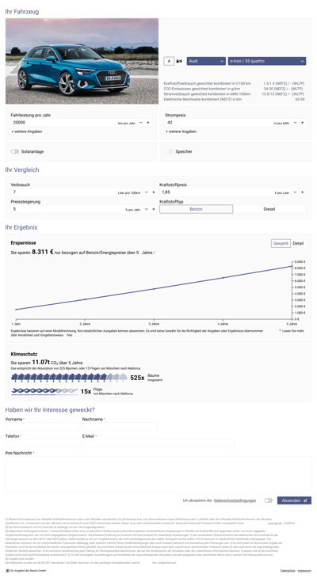Switch to the Gesamt savings view
This screenshot has height=582, width=317.
click(281, 244)
